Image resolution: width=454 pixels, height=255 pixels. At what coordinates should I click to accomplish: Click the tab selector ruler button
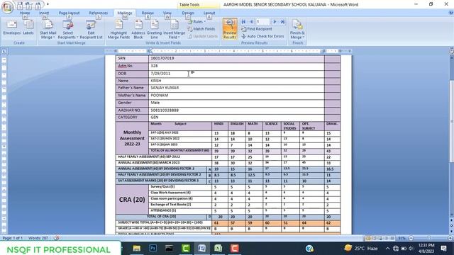tap(4, 51)
